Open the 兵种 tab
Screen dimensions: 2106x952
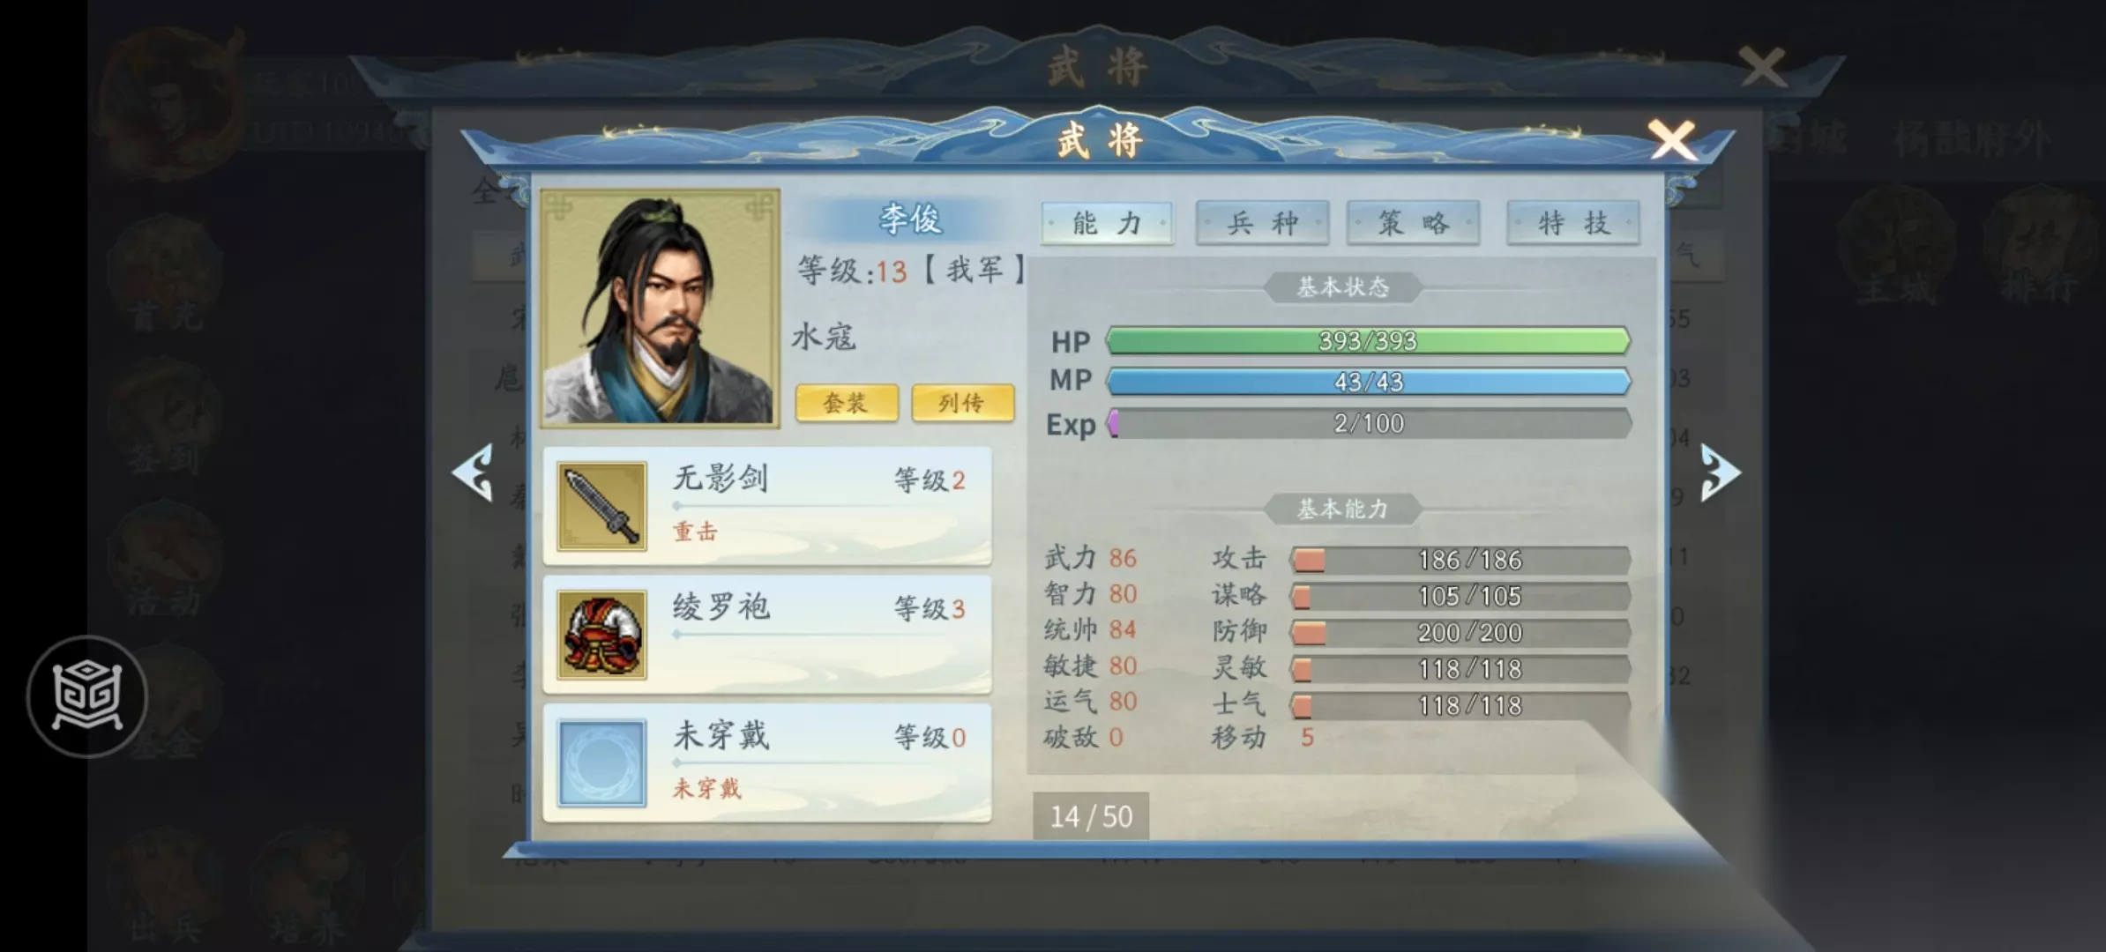point(1262,223)
